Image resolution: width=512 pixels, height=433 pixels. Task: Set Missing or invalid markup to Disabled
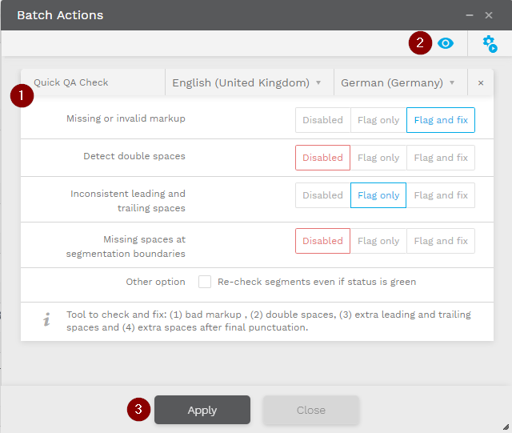322,120
